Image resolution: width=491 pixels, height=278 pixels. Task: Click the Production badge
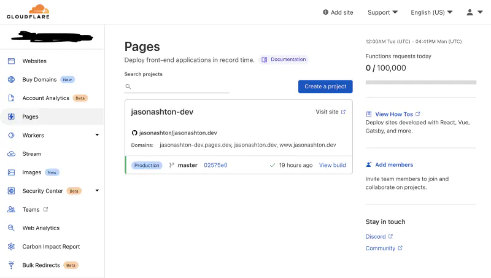[x=147, y=165]
